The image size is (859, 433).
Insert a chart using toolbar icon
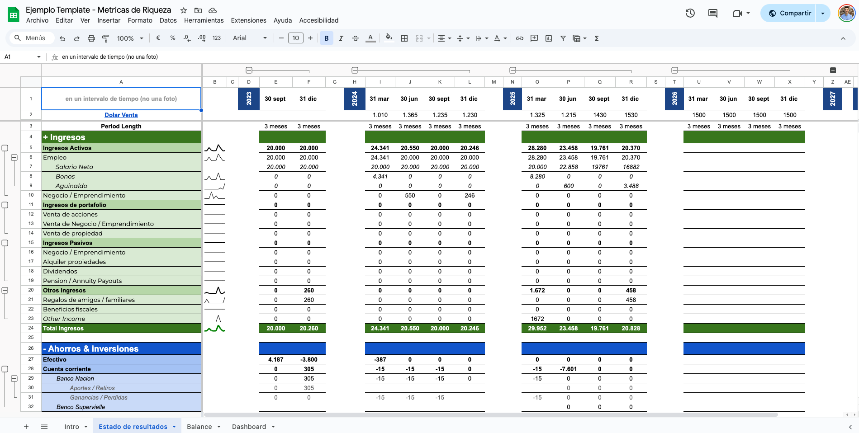[x=549, y=38]
